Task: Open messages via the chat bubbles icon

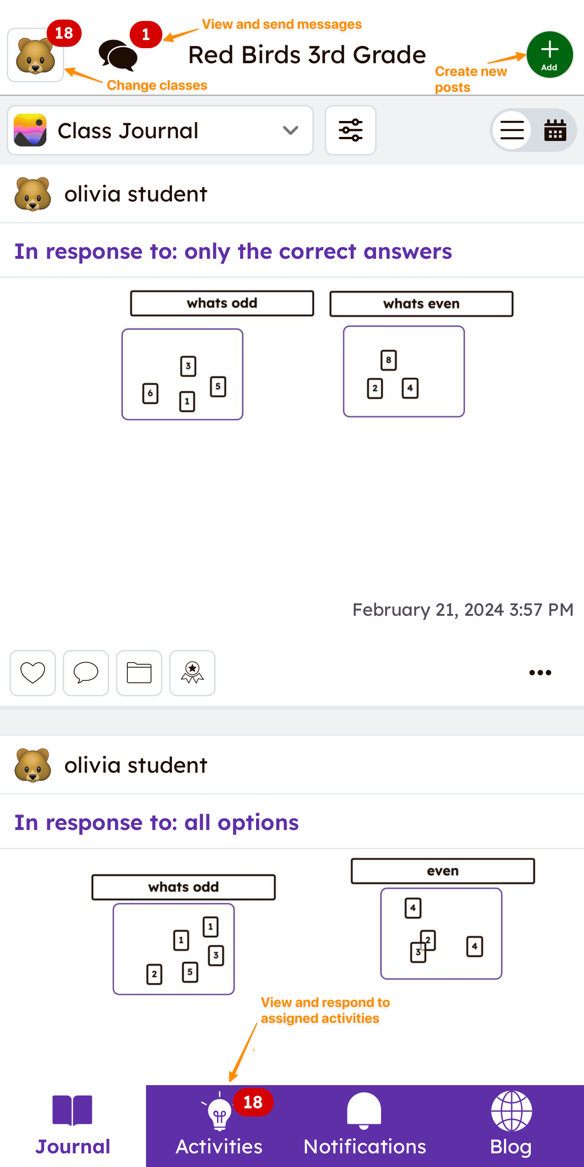Action: pyautogui.click(x=119, y=55)
